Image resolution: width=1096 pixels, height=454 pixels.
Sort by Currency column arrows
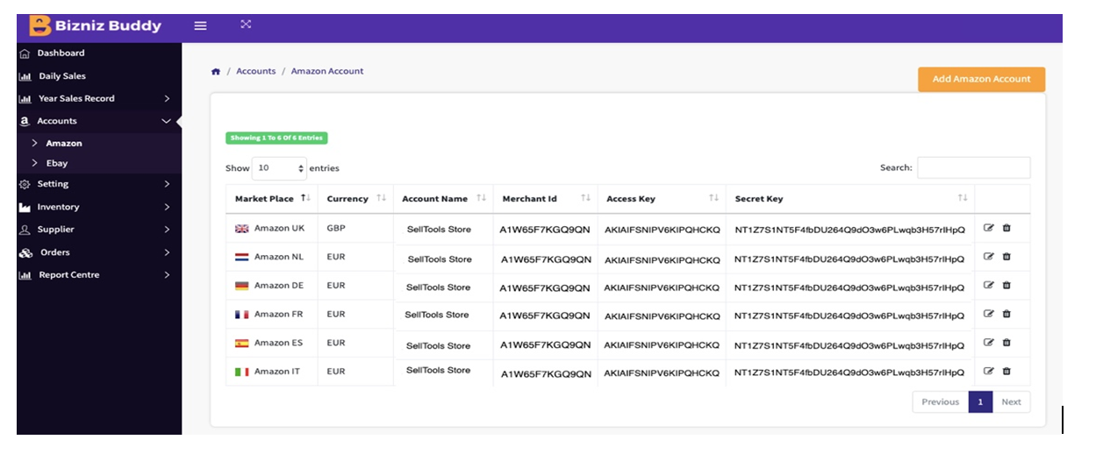click(x=381, y=198)
